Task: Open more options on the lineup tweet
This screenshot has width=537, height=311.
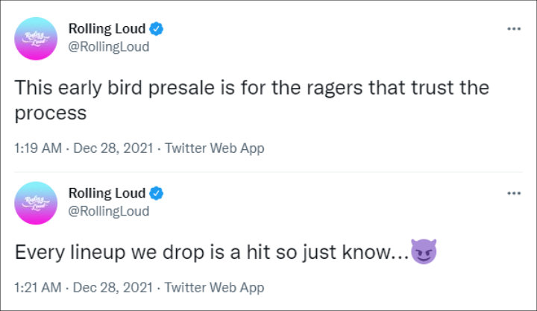Action: pos(513,193)
